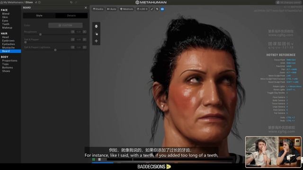Open the Eyes section

pyautogui.click(x=5, y=21)
